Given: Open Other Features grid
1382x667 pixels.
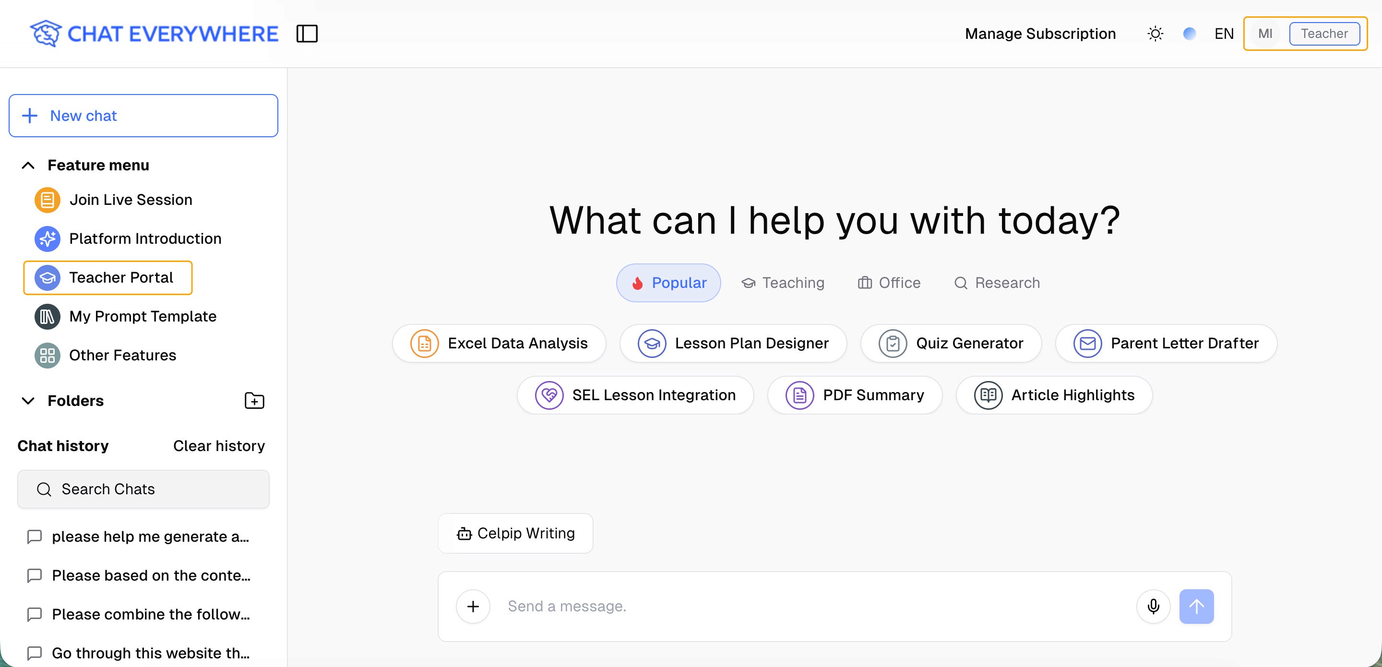Looking at the screenshot, I should (x=122, y=355).
